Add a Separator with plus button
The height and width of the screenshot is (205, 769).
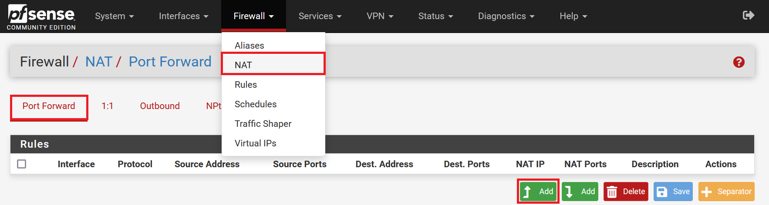726,191
